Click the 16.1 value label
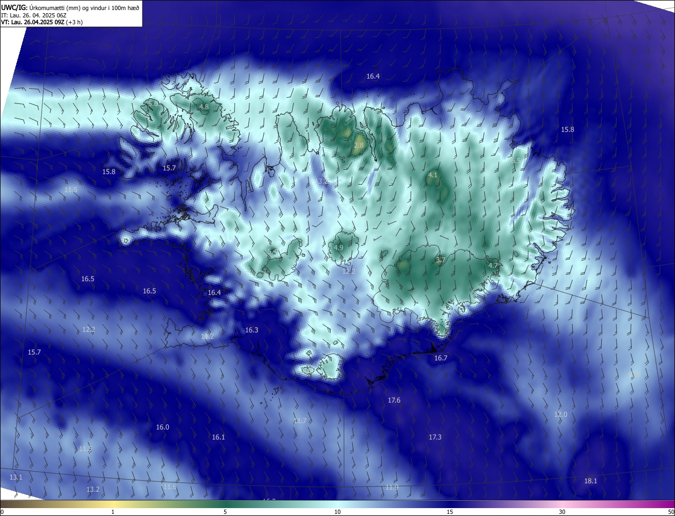675x516 pixels. point(218,437)
